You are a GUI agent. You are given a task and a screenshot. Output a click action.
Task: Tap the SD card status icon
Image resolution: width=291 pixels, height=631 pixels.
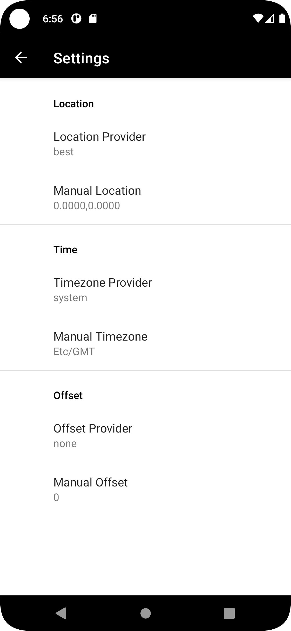[x=93, y=19]
